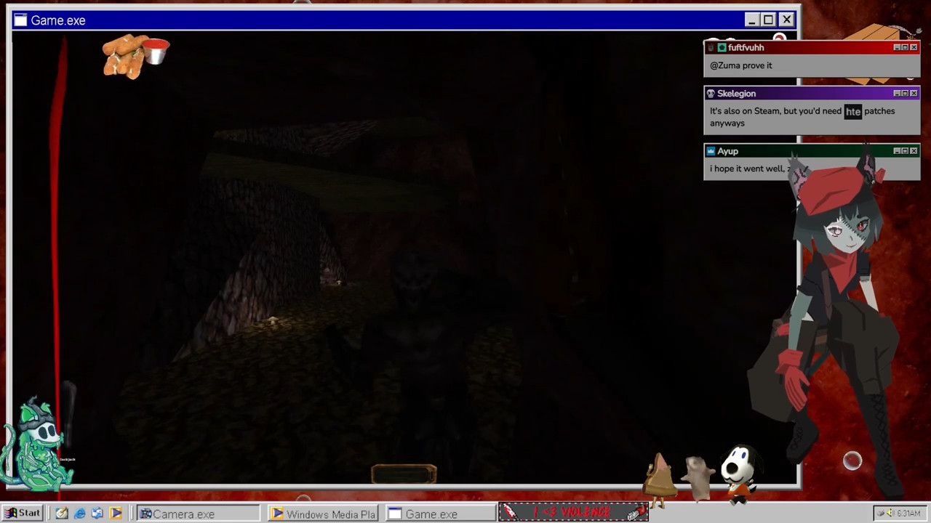Close the Skelegion chat window
This screenshot has width=931, height=523.
click(x=914, y=93)
